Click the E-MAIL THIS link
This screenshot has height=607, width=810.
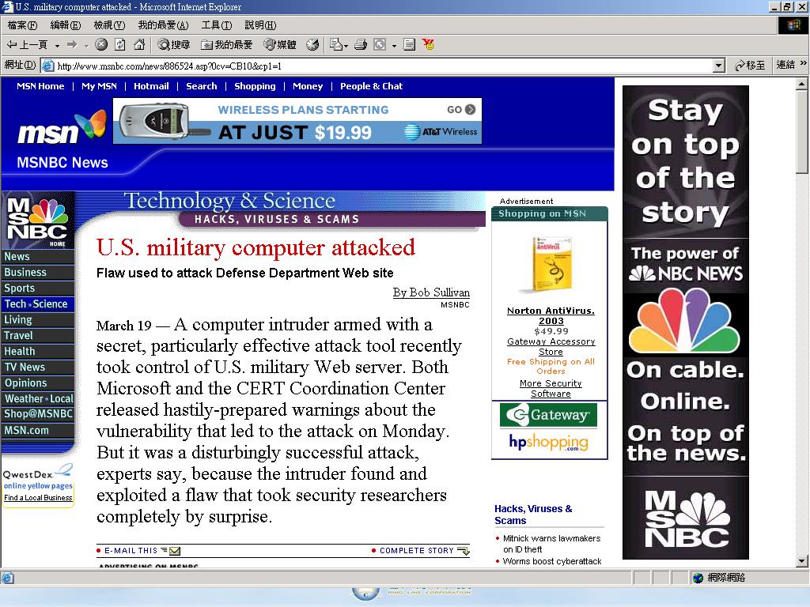pyautogui.click(x=138, y=551)
